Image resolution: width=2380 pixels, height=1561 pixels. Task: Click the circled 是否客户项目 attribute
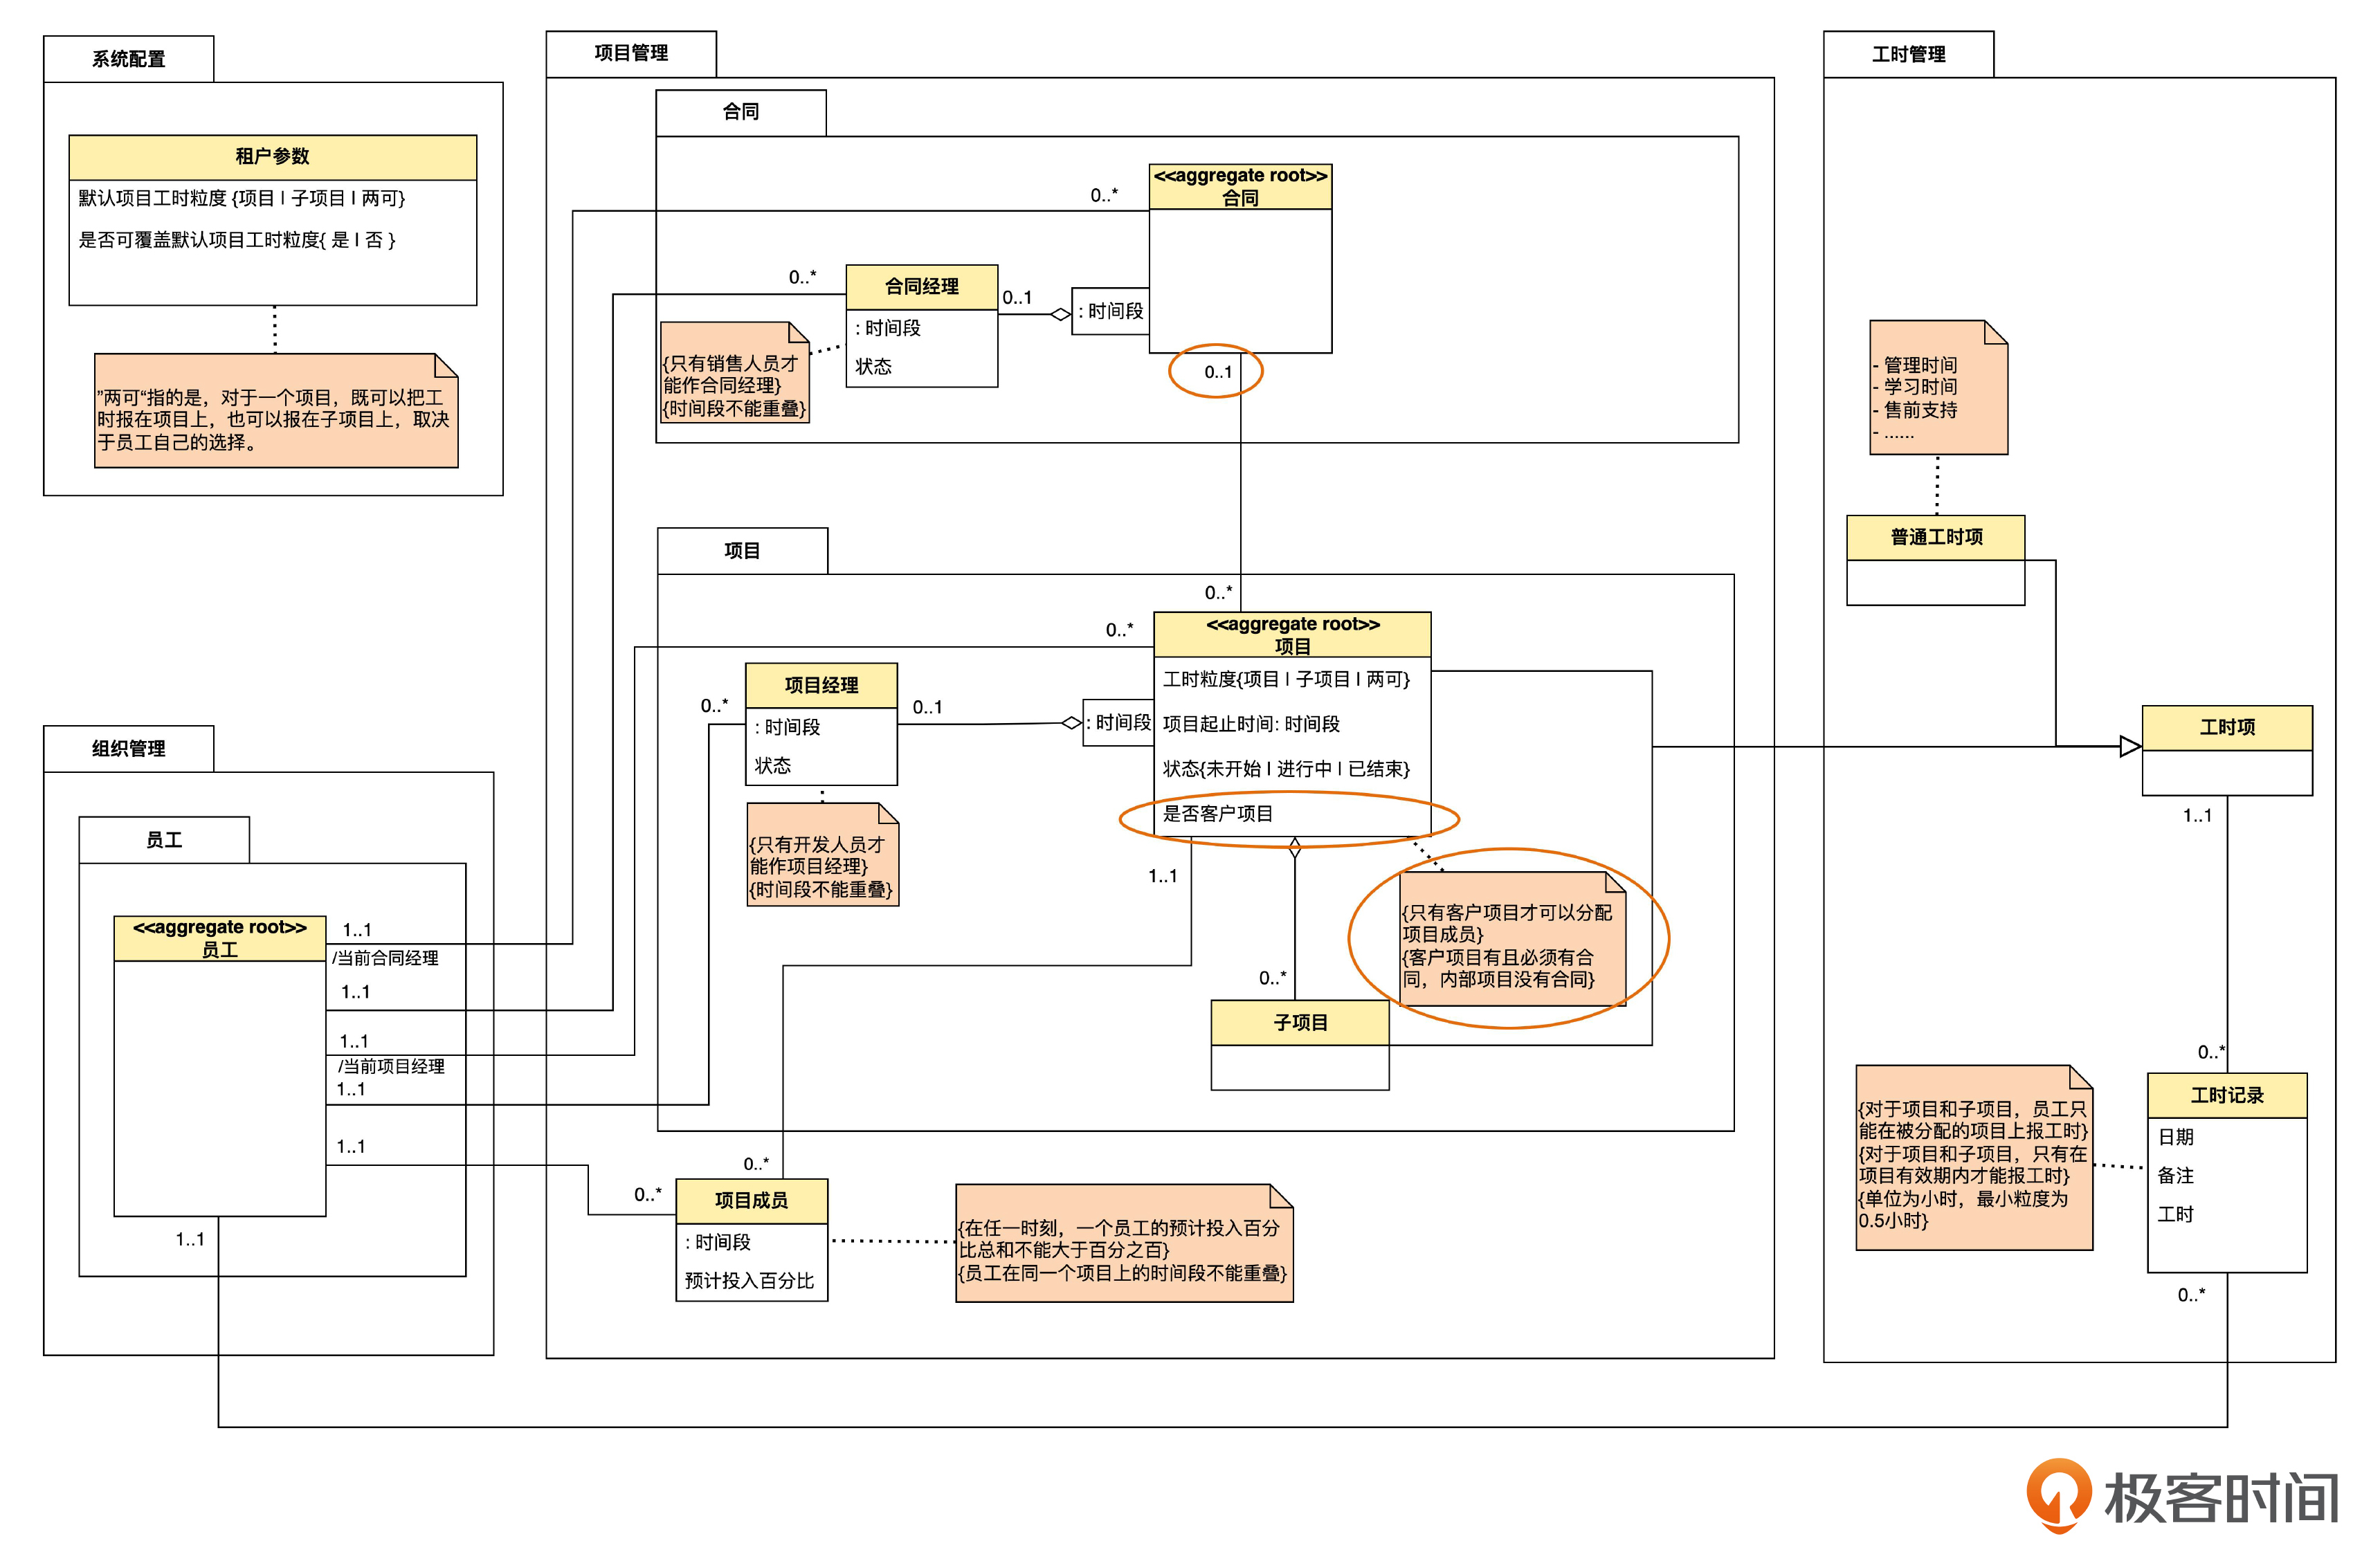[1218, 814]
